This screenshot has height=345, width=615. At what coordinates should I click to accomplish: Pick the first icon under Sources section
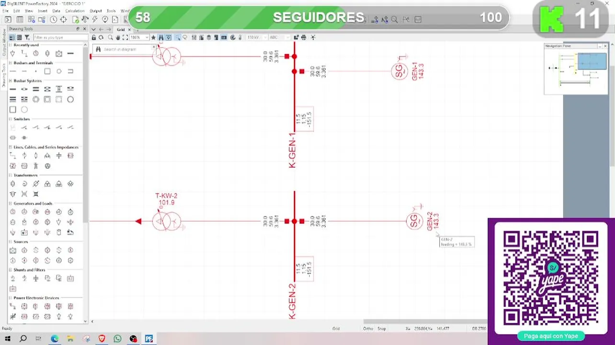point(13,250)
